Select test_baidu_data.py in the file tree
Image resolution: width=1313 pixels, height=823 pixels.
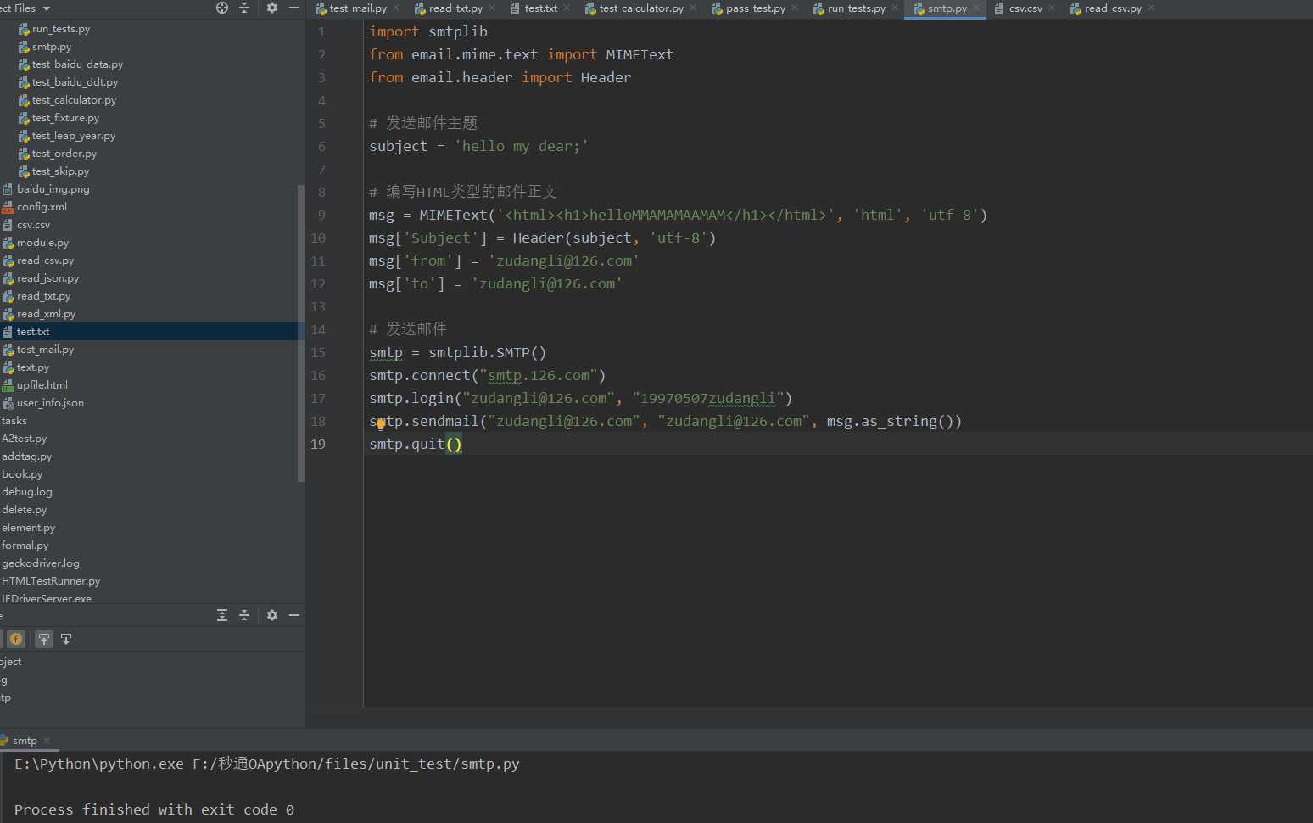[x=77, y=64]
